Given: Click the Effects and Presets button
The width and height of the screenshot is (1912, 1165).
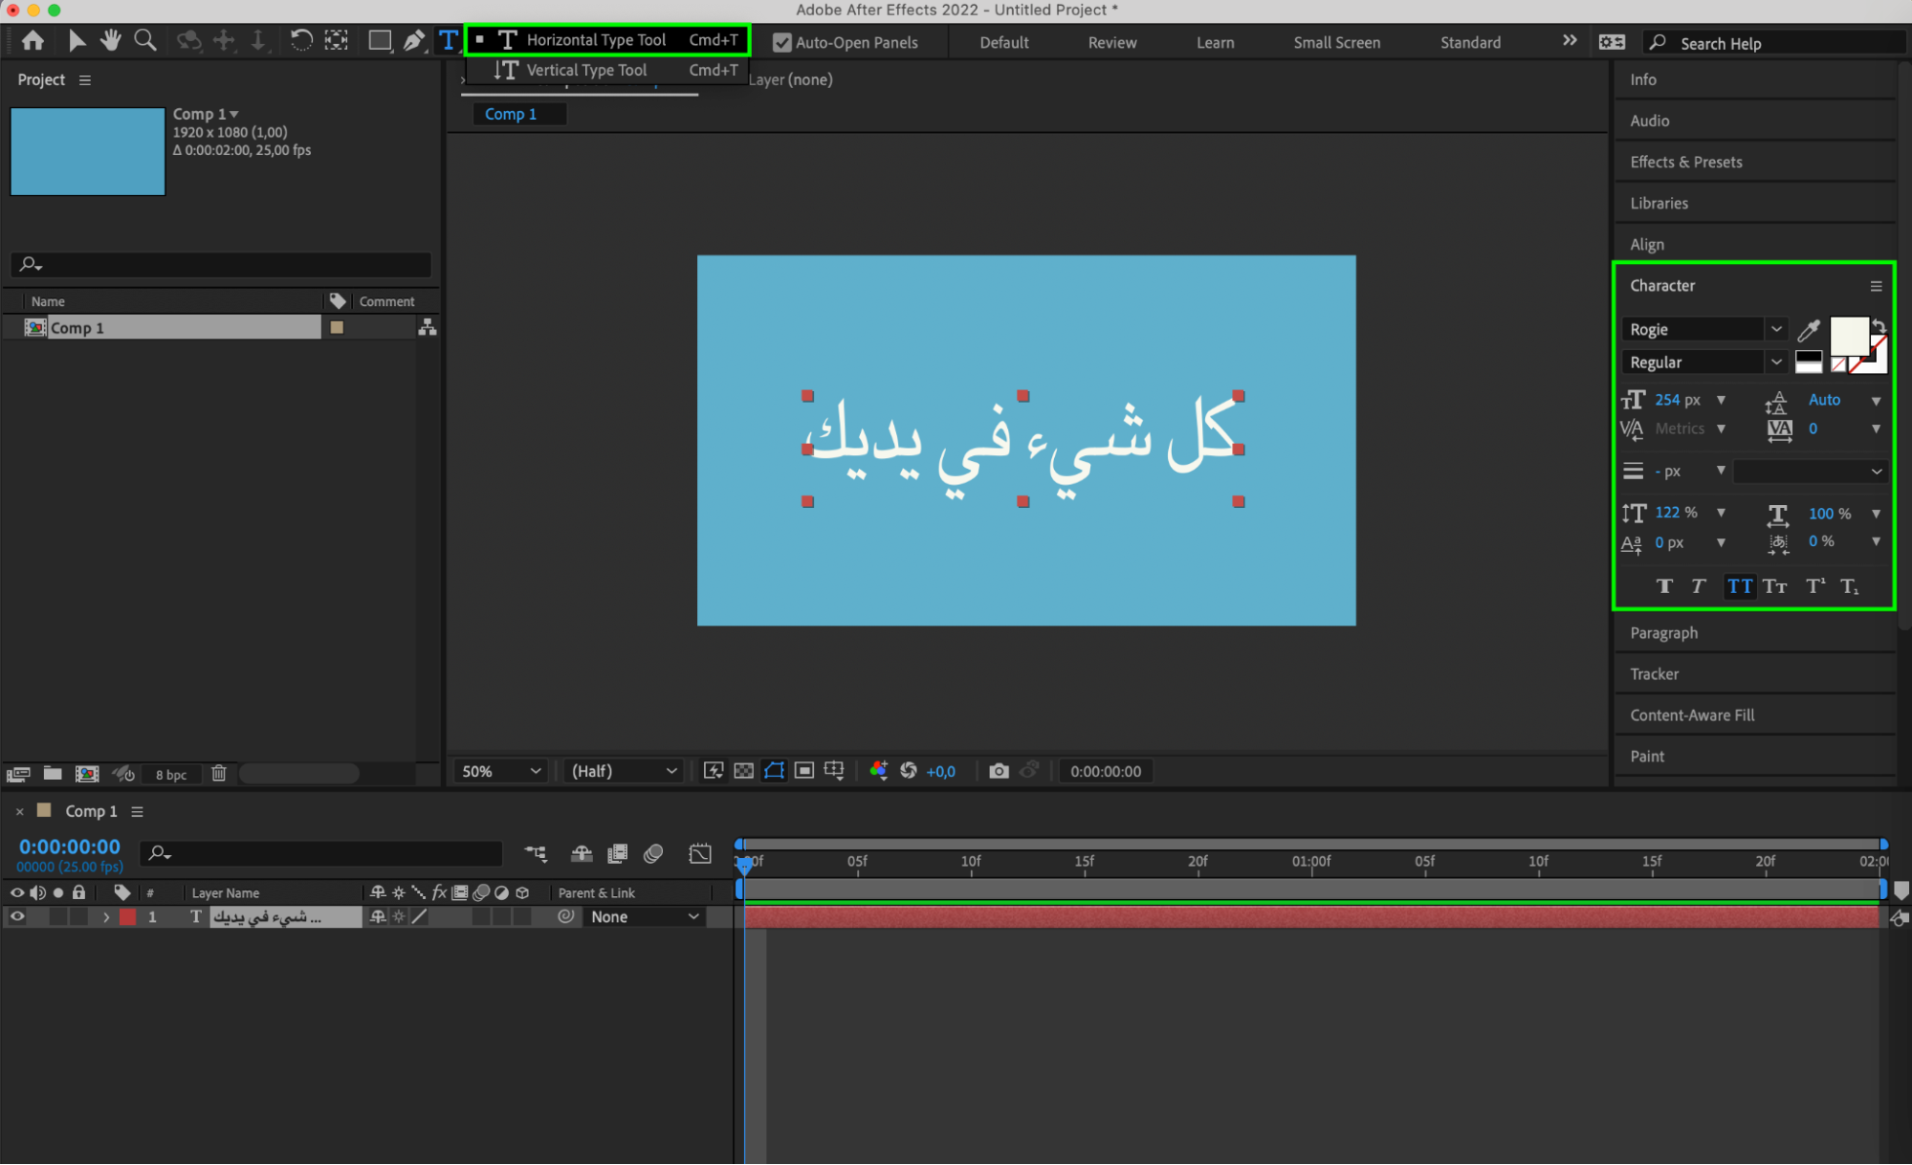Looking at the screenshot, I should point(1685,161).
